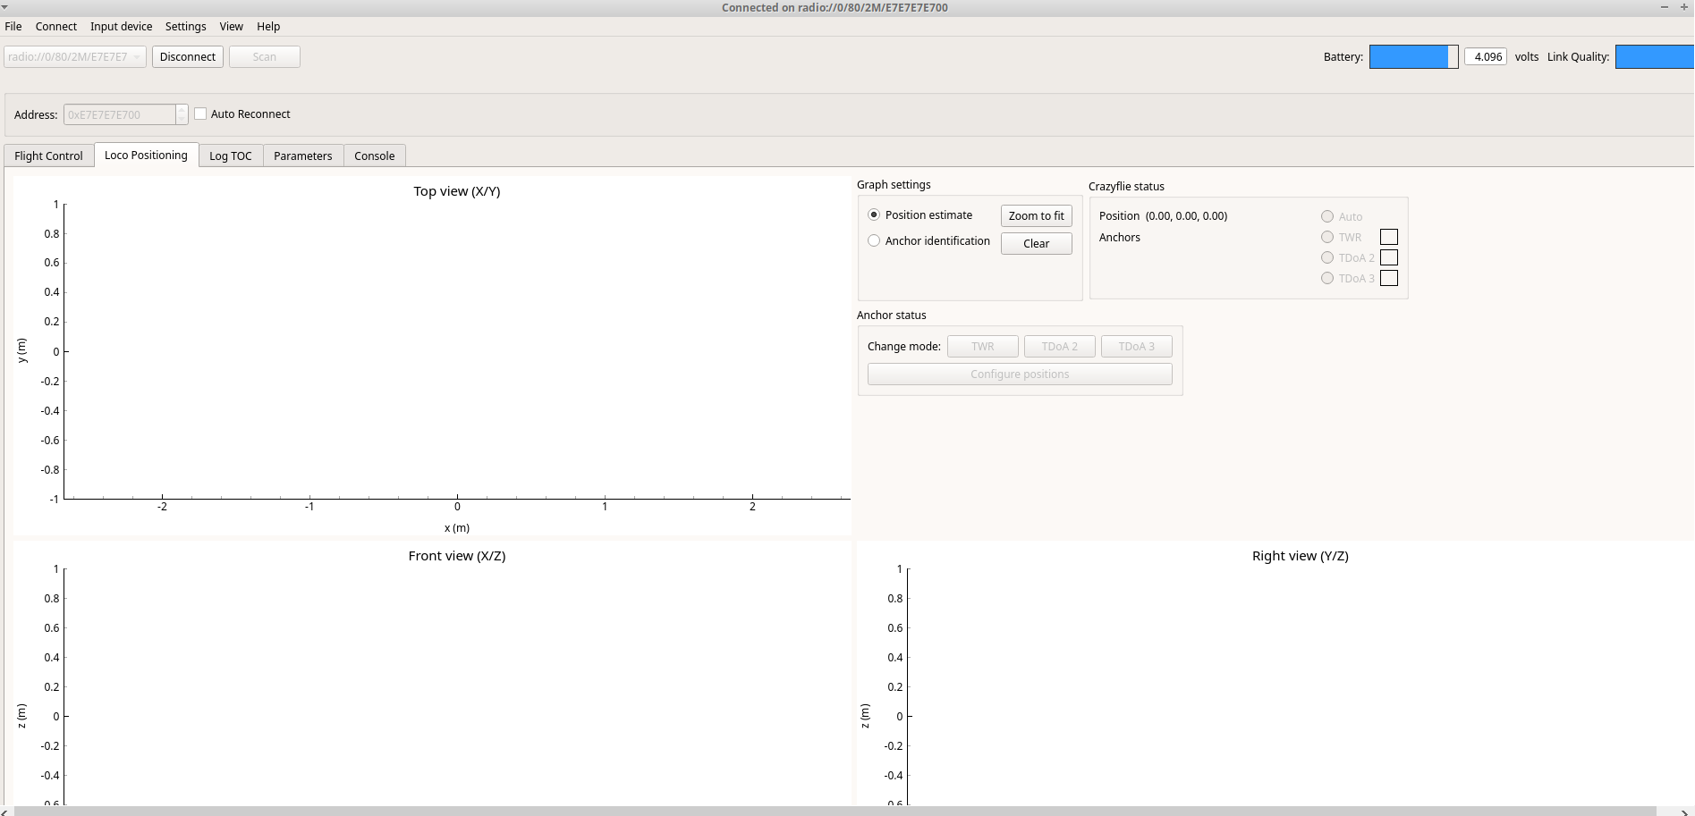The height and width of the screenshot is (816, 1695).
Task: Open the Settings menu
Action: [185, 26]
